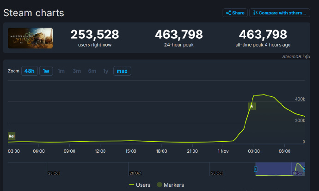Viewport: 319px width, 191px height.
Task: Choose the 1m zoom option
Action: tap(61, 71)
